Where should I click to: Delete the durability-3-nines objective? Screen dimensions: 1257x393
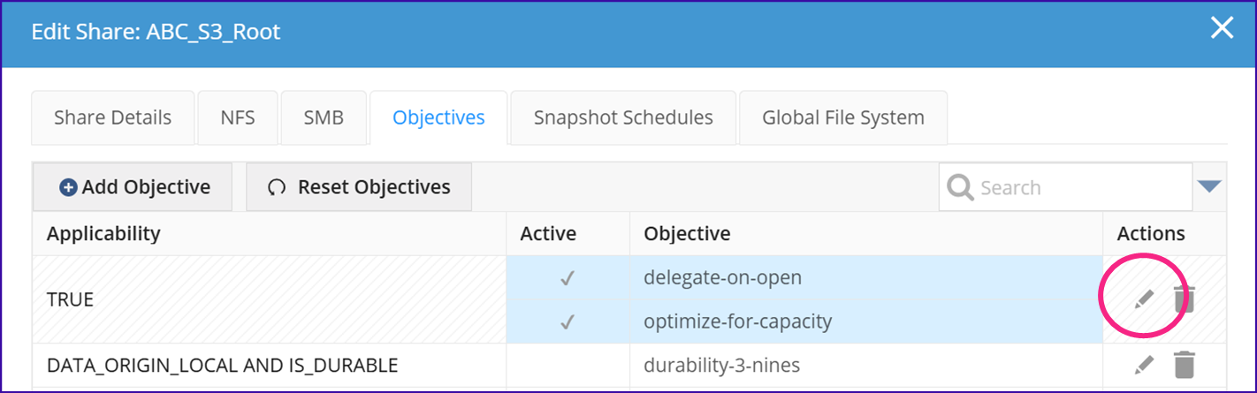(1185, 365)
